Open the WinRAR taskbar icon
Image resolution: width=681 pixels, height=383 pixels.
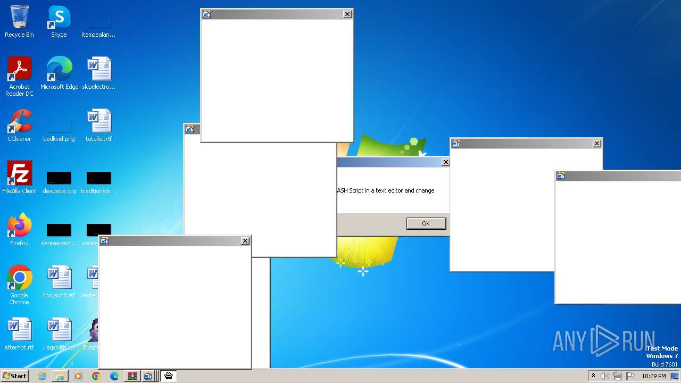[132, 376]
